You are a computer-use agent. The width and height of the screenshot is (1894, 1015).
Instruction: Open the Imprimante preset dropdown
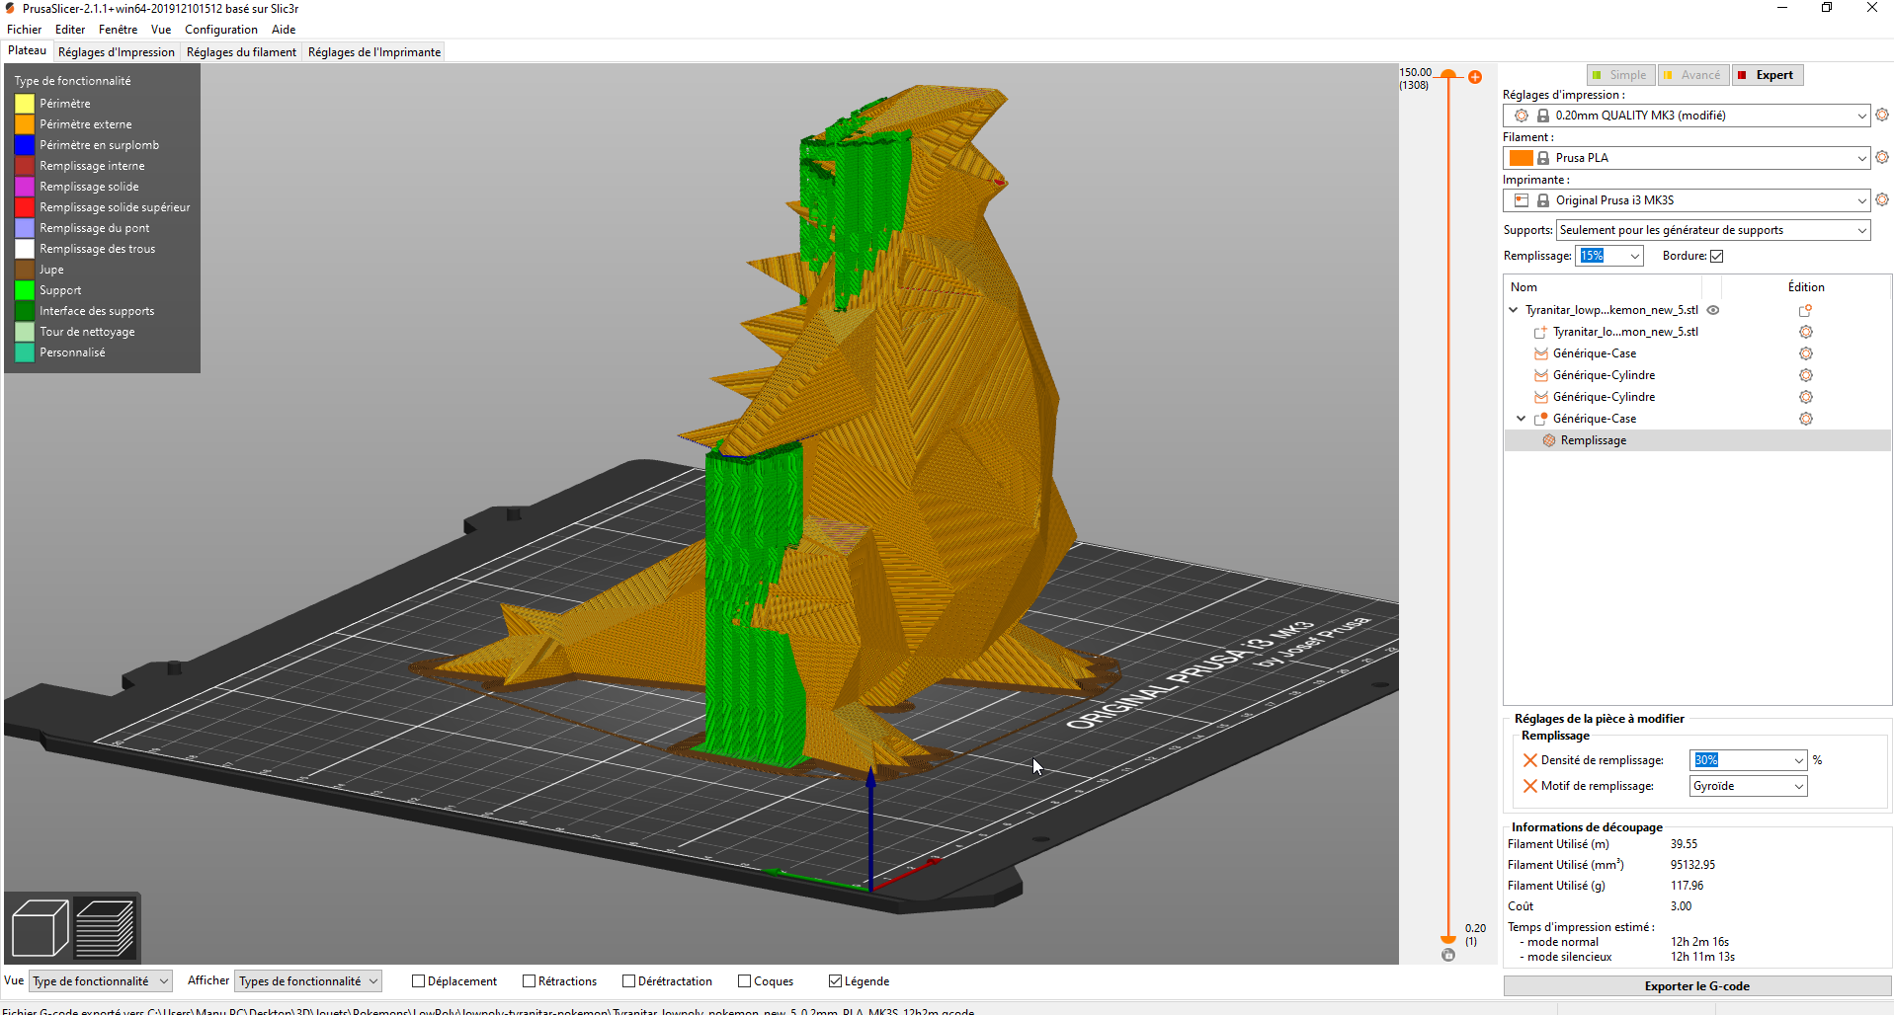1861,200
